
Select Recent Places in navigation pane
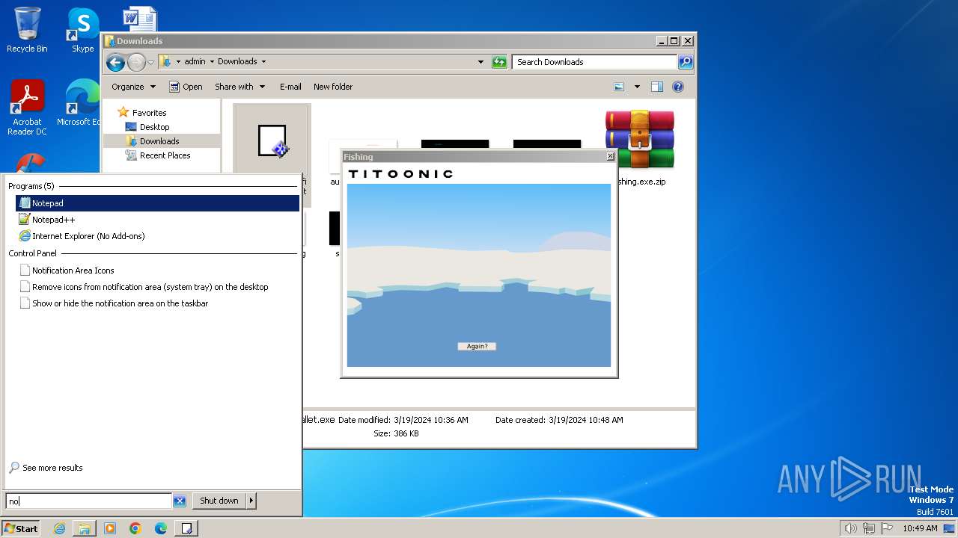point(158,155)
